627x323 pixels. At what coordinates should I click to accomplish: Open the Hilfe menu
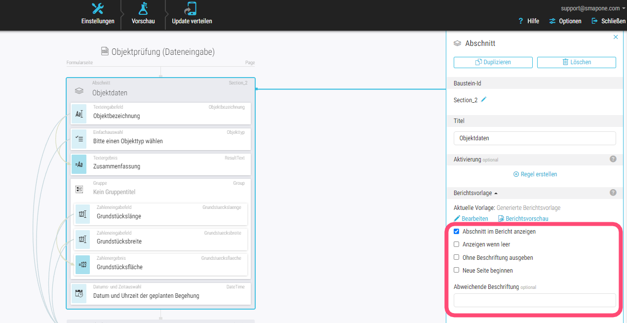click(528, 21)
